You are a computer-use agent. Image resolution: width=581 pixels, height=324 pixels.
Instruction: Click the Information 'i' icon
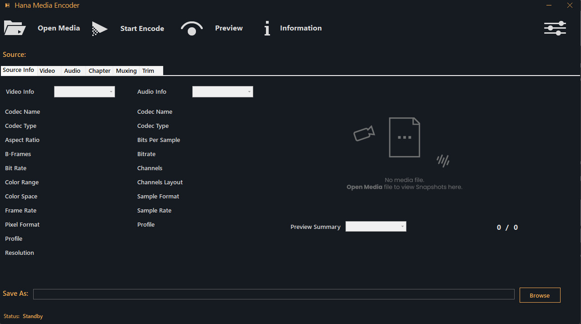pos(267,28)
